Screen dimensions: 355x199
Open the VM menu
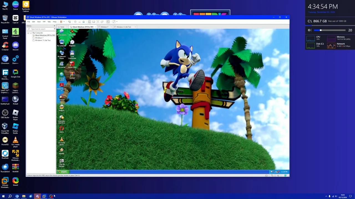[x=44, y=22]
